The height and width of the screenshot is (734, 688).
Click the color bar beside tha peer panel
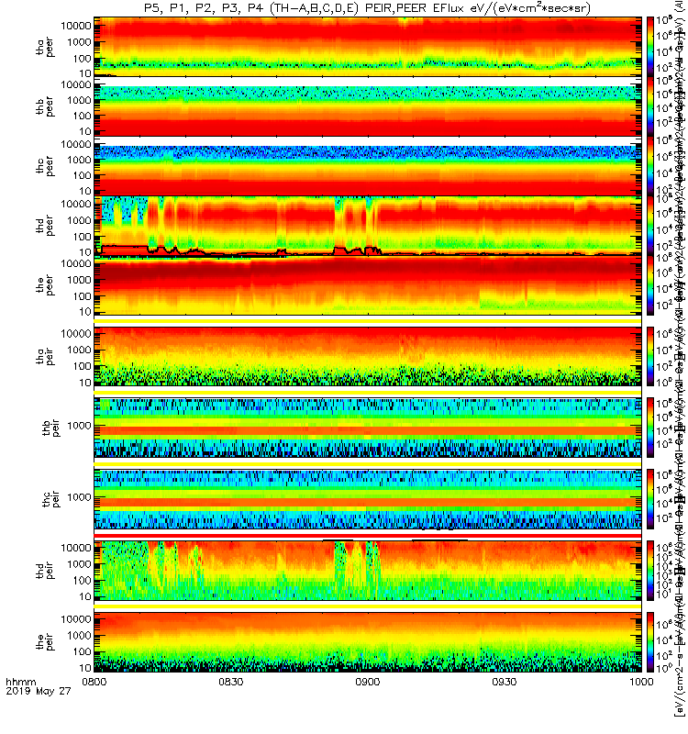pos(650,47)
